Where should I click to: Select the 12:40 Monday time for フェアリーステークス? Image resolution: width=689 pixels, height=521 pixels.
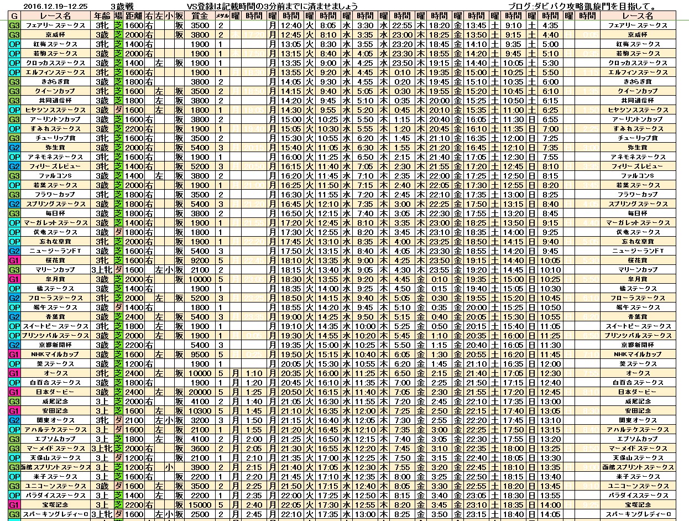click(x=290, y=25)
